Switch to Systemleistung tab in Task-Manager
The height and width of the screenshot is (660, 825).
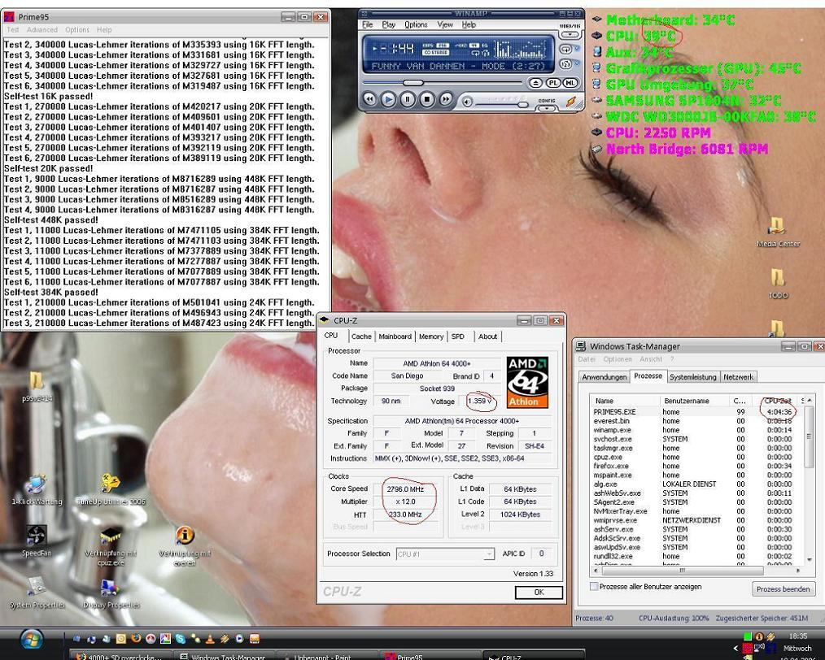point(693,377)
